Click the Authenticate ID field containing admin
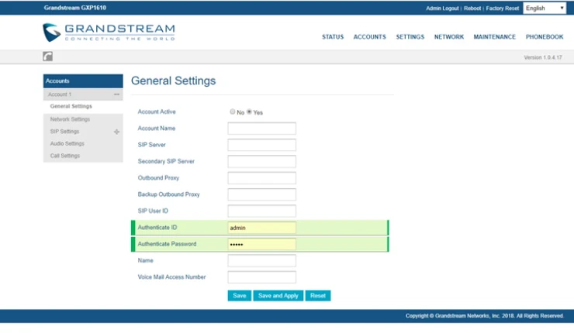Screen dimensions: 574x333 click(261, 228)
